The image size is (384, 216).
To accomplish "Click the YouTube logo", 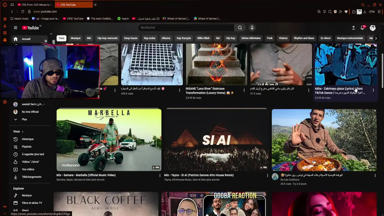I will pos(31,28).
